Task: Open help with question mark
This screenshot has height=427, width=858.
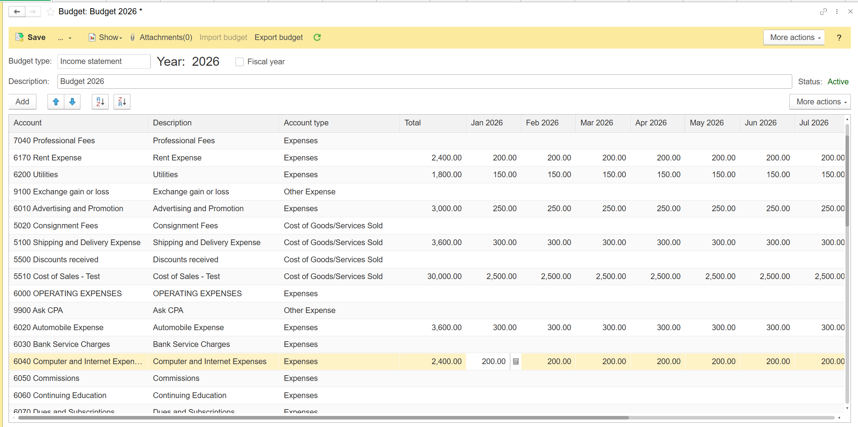Action: (x=839, y=38)
